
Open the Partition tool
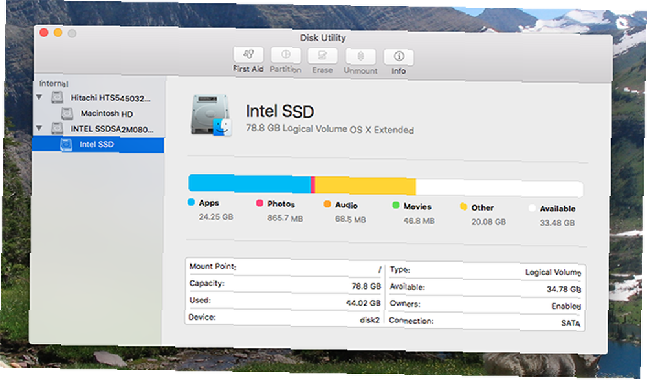tap(285, 55)
